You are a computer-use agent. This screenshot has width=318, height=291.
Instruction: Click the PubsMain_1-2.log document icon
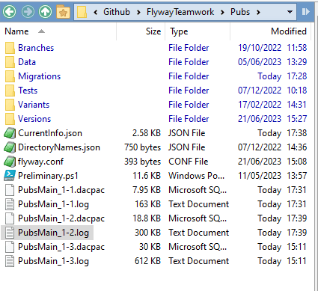(10, 233)
